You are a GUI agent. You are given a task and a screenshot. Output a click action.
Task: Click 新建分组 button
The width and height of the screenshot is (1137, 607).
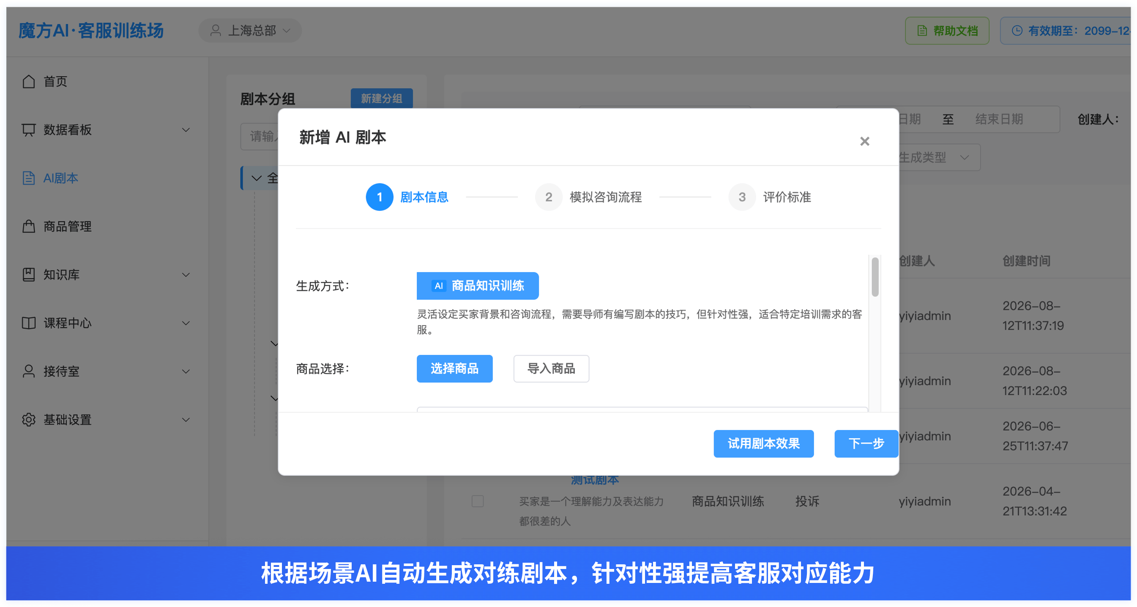point(382,98)
